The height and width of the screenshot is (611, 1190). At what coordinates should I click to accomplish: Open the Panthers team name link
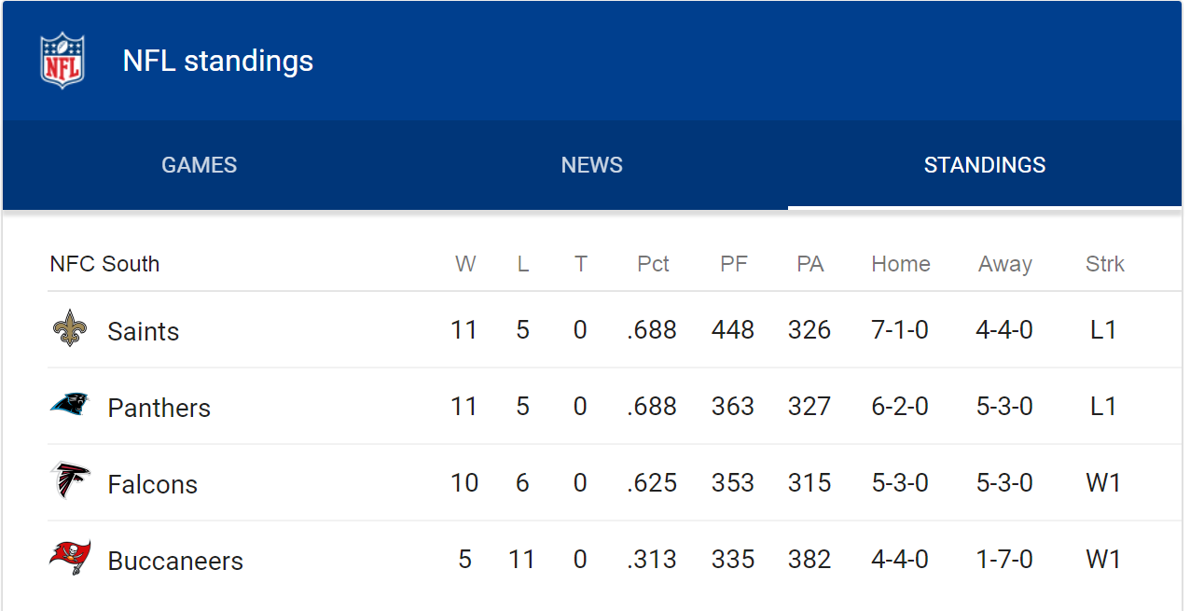[x=159, y=408]
